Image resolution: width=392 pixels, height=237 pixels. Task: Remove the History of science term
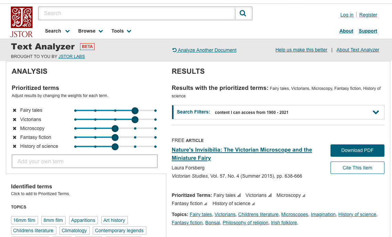coord(14,146)
